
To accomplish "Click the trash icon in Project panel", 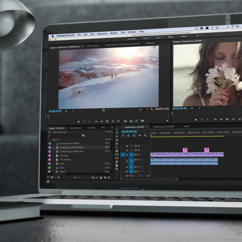I will [109, 178].
